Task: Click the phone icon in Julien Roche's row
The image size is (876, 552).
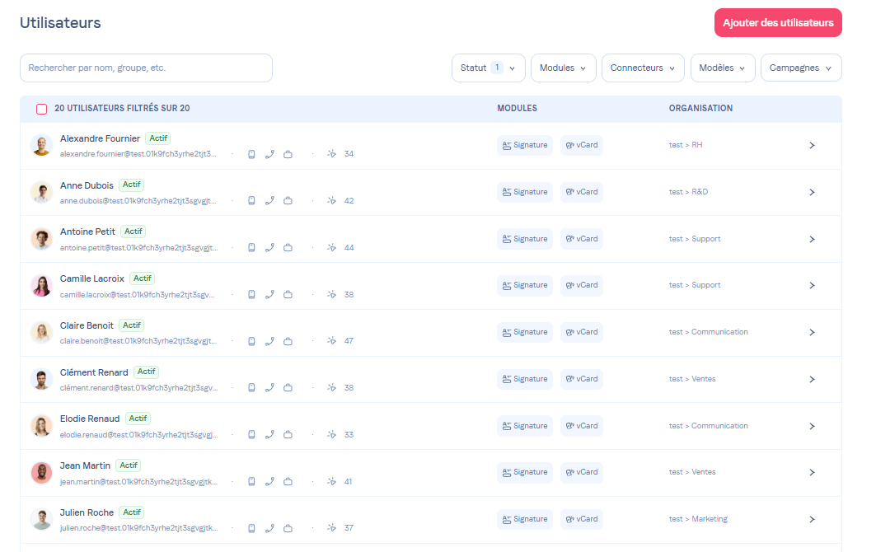Action: [x=269, y=528]
